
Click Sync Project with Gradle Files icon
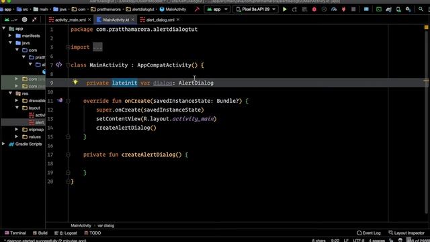388,9
